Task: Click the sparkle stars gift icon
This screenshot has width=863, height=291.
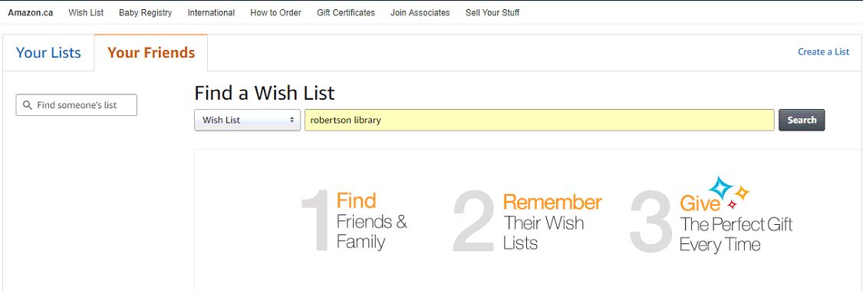Action: [729, 193]
